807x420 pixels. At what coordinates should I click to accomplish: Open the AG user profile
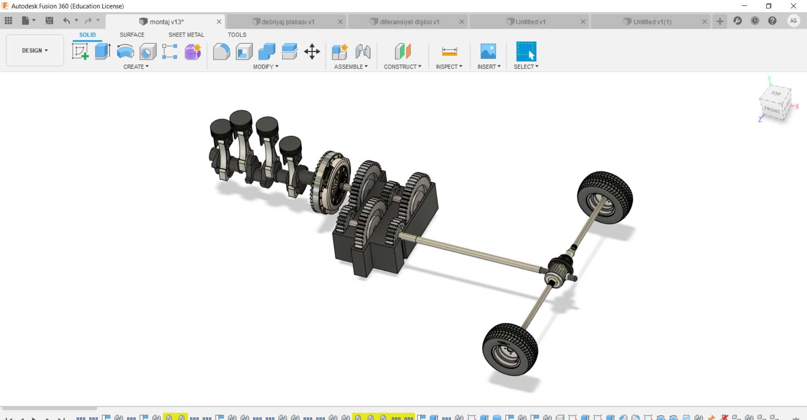794,21
